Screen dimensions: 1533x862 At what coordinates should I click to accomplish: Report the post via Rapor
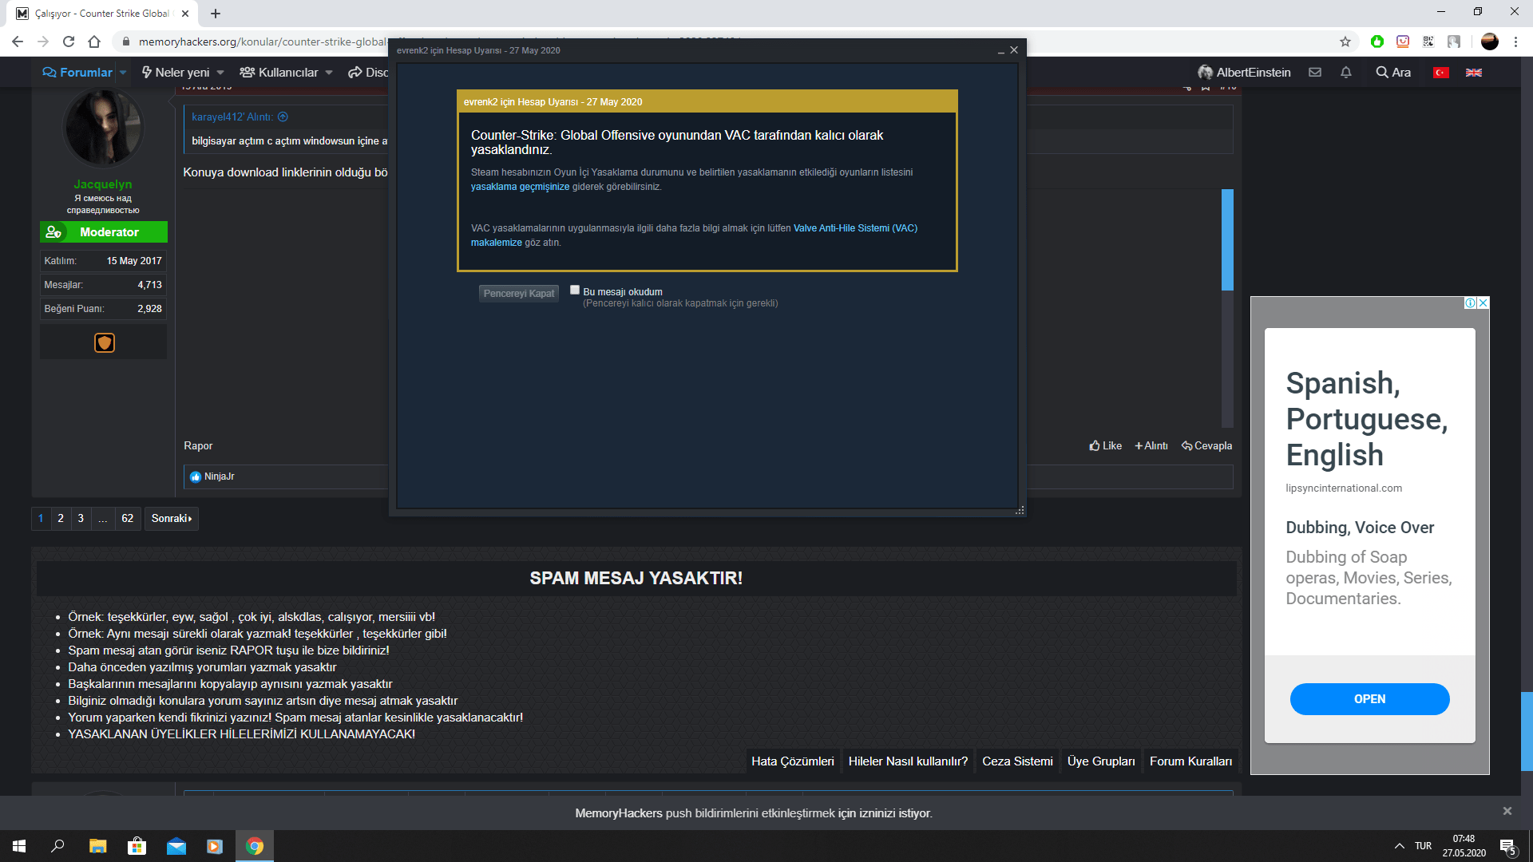coord(198,446)
